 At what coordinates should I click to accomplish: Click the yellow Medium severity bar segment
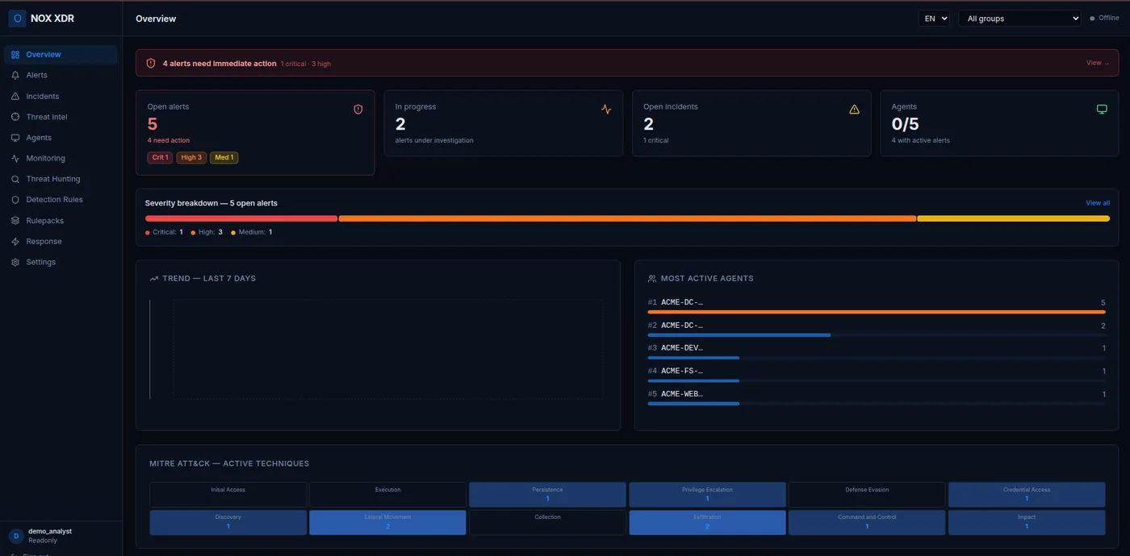1014,218
